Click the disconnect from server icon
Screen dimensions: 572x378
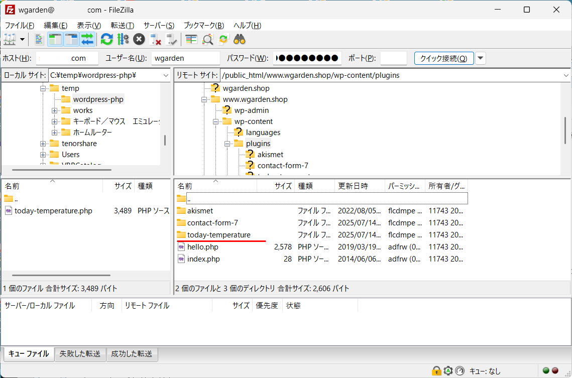tap(156, 39)
